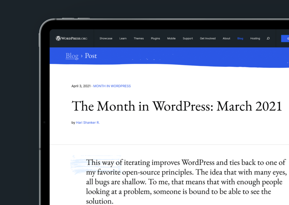Open the Hosting navigation item
289x205 pixels.
coord(255,38)
